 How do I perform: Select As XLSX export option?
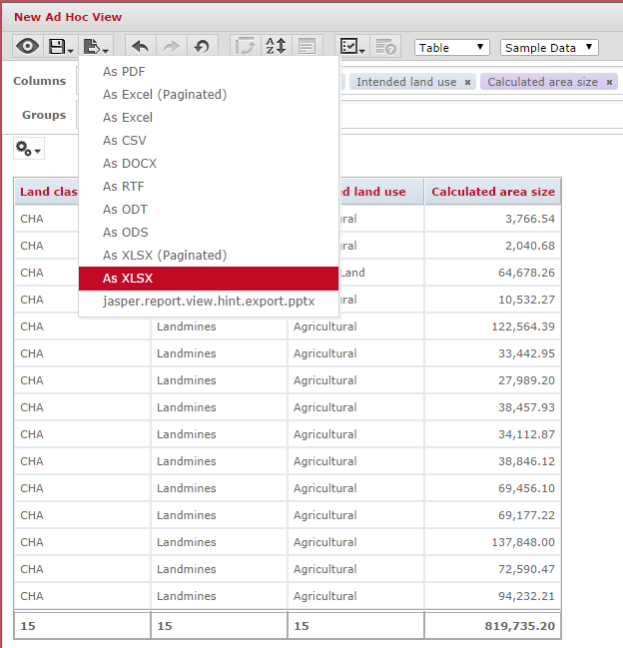coord(128,279)
